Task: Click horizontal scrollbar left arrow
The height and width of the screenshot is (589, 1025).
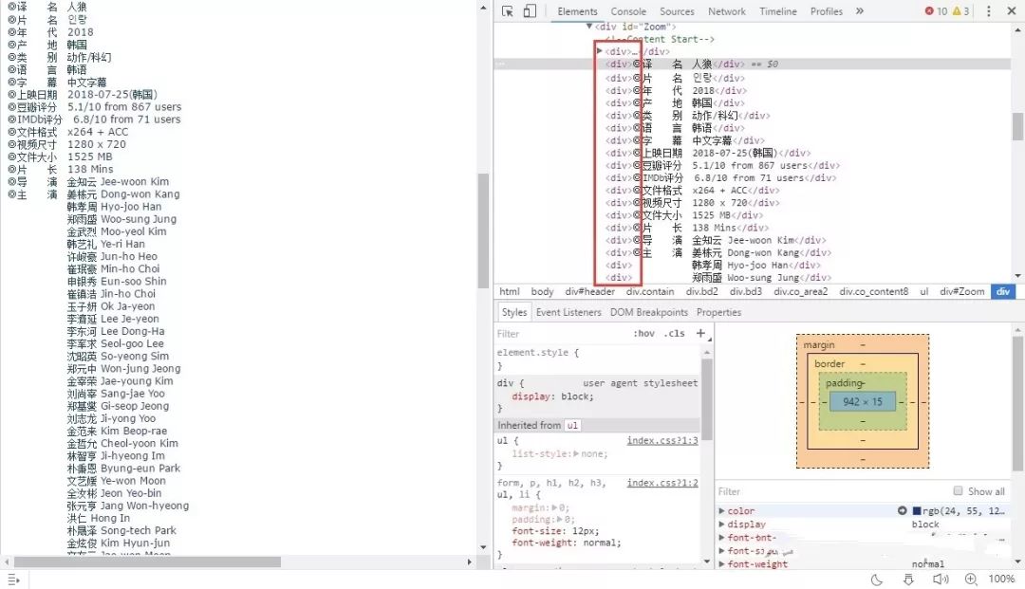Action: (7, 561)
